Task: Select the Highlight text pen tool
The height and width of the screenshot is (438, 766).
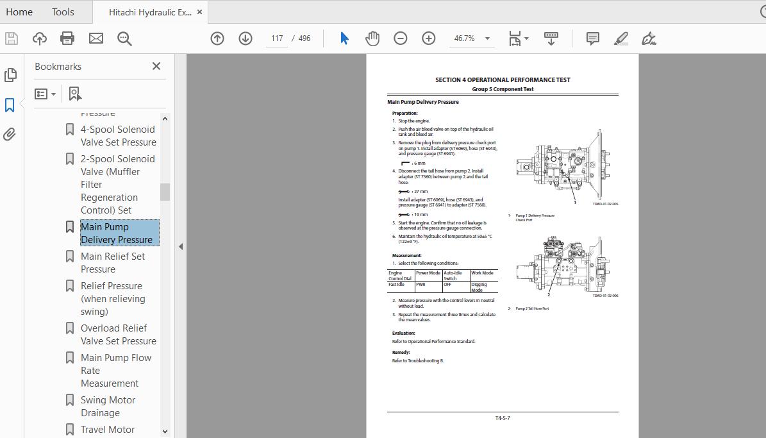Action: 621,38
